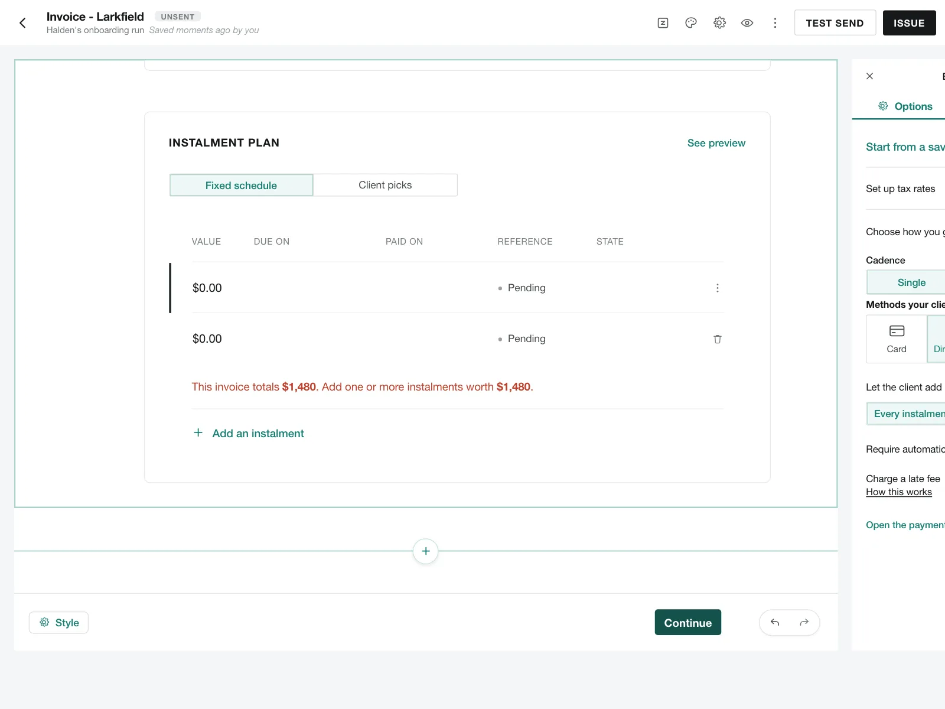The width and height of the screenshot is (945, 709).
Task: Click the first row Pending status
Action: tap(522, 288)
